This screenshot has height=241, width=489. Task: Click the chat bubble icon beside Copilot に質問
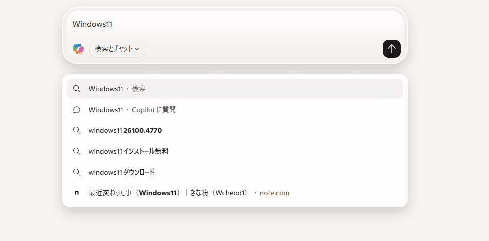click(x=77, y=110)
